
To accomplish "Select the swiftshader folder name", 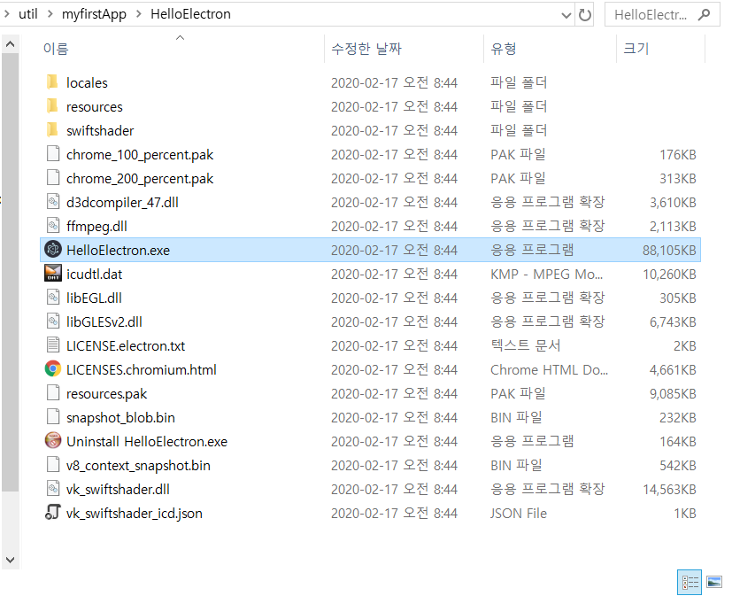I will (x=100, y=131).
